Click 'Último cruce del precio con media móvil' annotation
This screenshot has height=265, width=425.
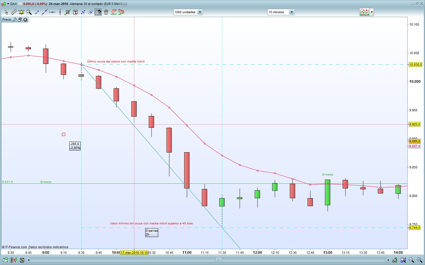[116, 62]
